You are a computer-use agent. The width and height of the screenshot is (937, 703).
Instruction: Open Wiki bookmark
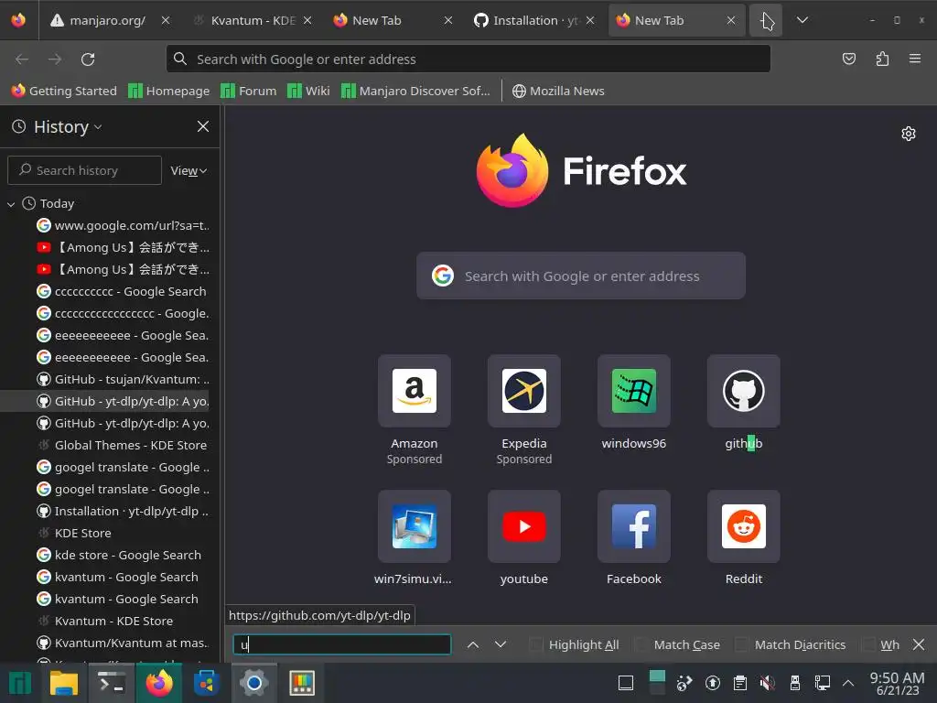(308, 91)
